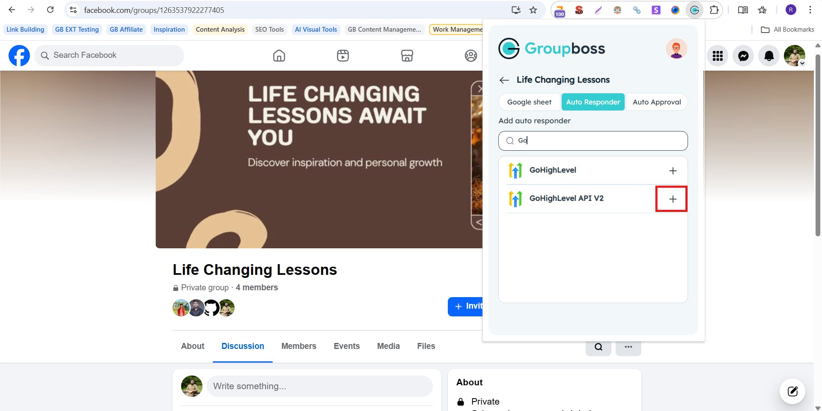Click the plus icon next to GoHighLevel API V2

click(x=673, y=199)
